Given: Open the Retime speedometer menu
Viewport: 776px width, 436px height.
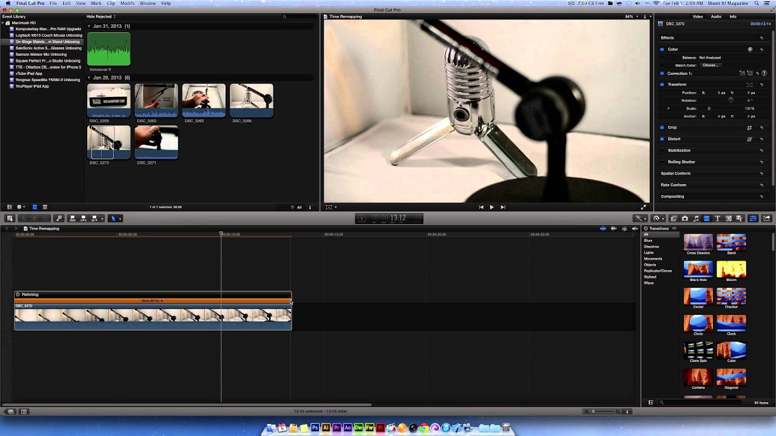Looking at the screenshot, I should 658,219.
